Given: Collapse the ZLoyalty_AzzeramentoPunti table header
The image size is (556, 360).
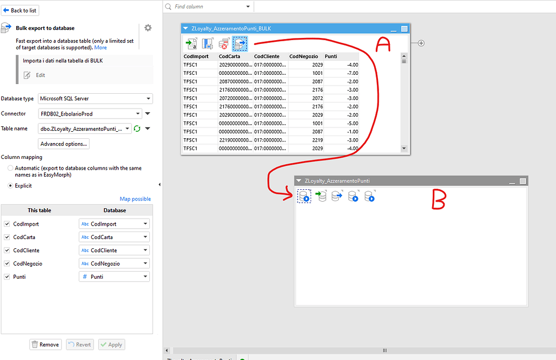Looking at the screenshot, I should coord(299,180).
